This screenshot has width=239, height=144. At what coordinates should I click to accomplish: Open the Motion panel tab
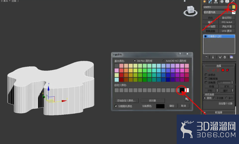(222, 2)
